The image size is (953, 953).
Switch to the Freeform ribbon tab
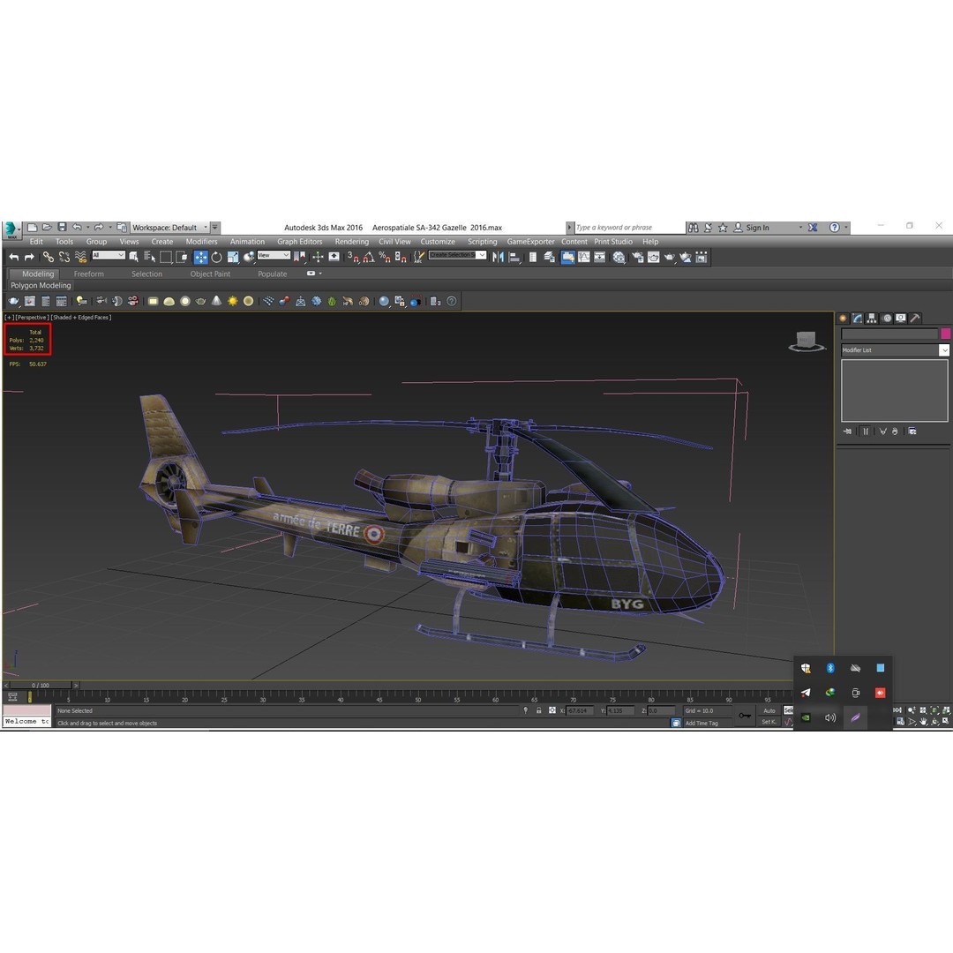click(89, 274)
